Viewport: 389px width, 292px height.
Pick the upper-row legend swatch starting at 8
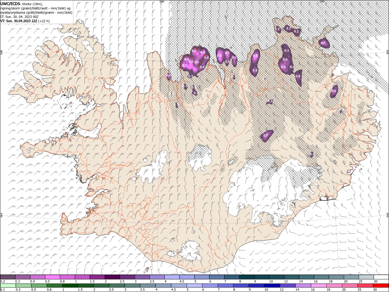(246, 277)
